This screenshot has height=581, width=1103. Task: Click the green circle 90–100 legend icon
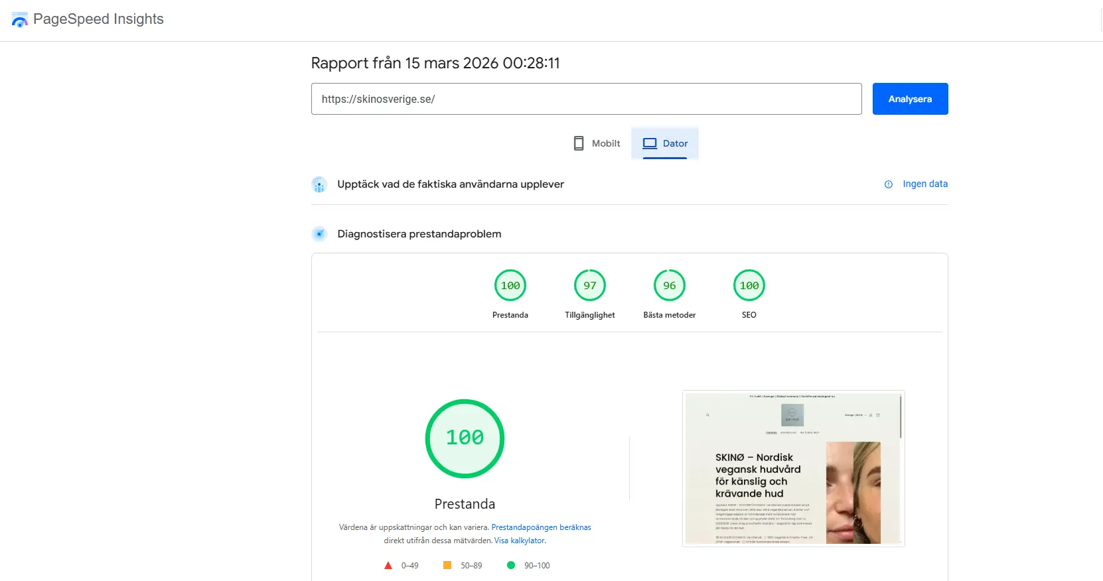tap(511, 565)
